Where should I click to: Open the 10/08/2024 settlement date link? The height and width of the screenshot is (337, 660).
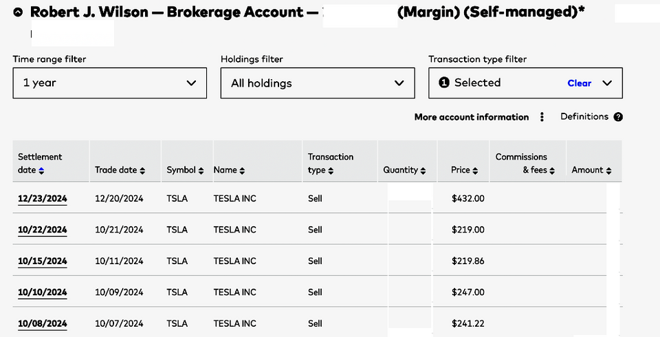pyautogui.click(x=43, y=323)
